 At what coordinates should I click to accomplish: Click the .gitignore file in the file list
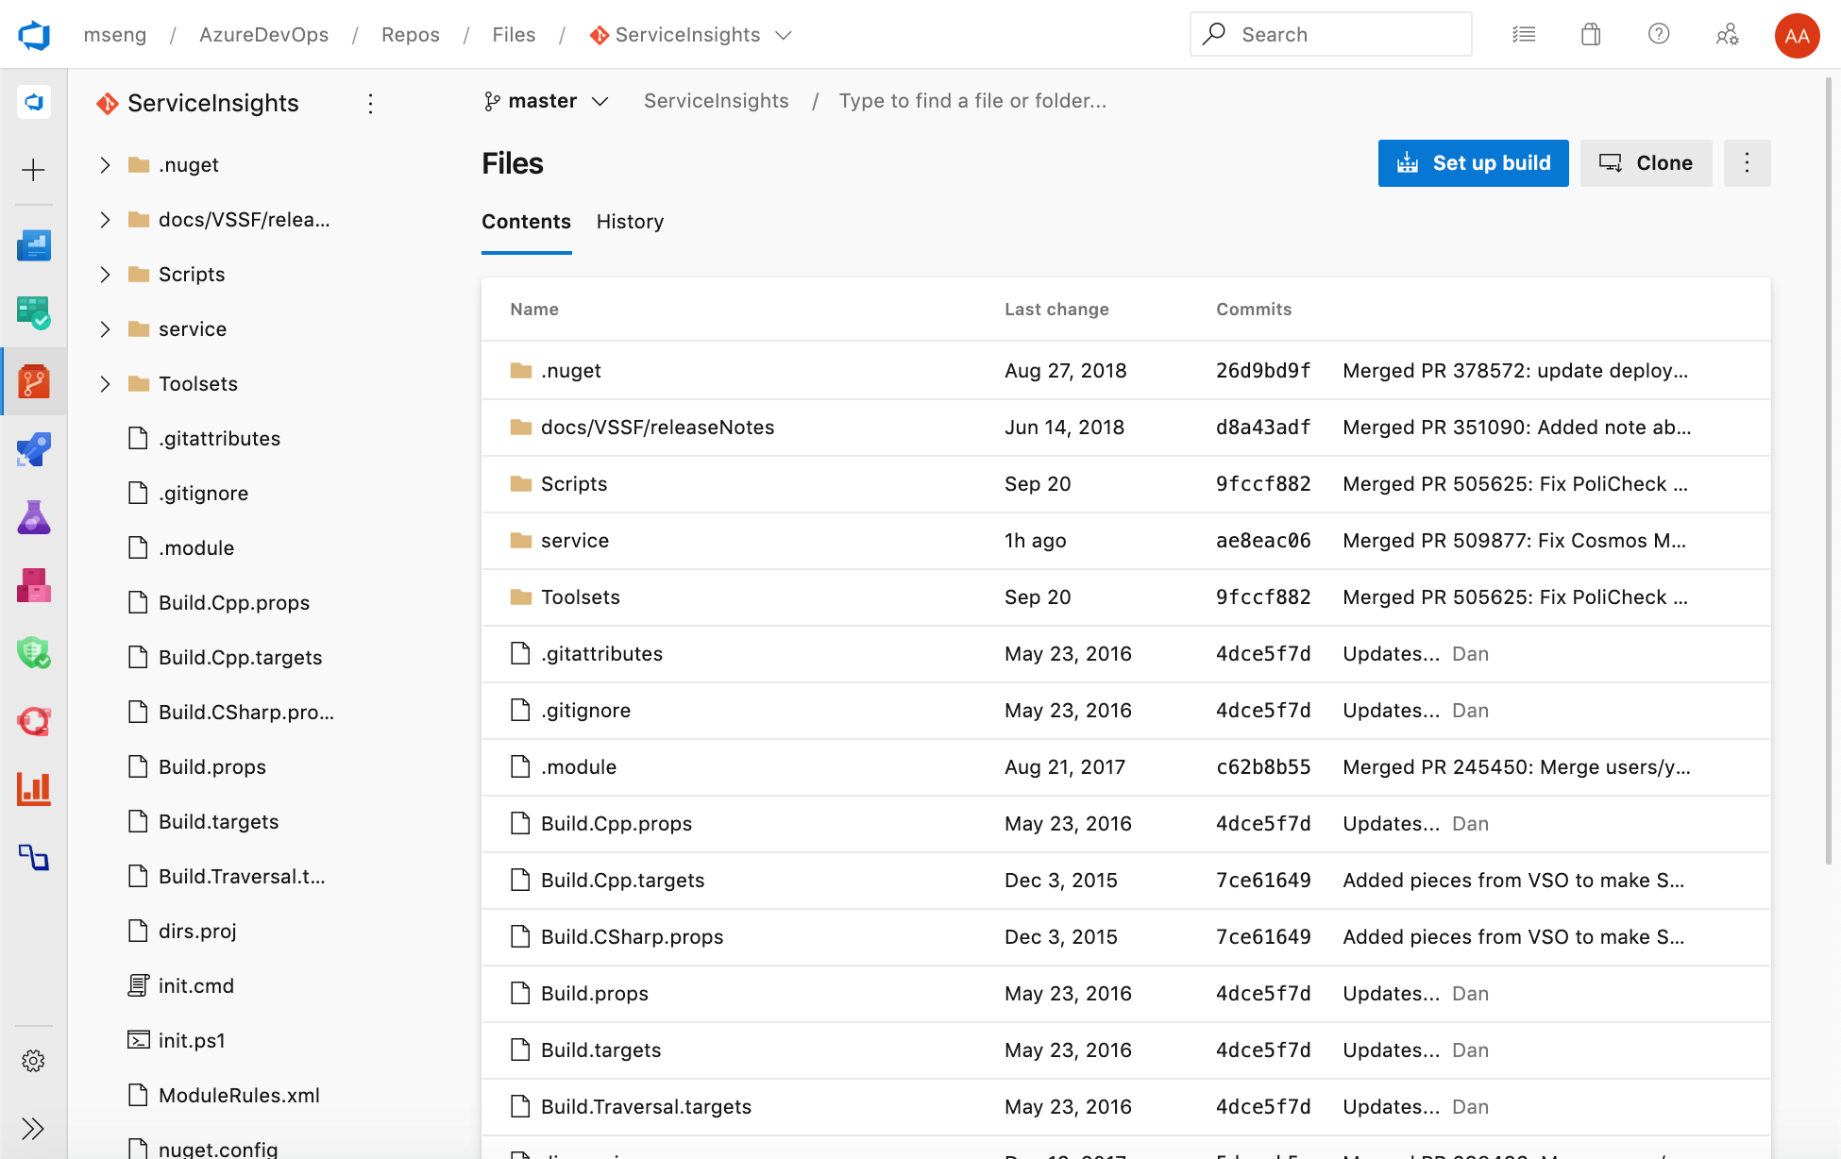584,711
